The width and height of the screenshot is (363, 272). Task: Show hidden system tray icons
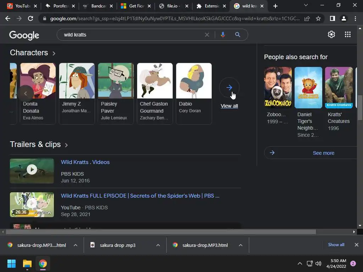[x=300, y=263]
